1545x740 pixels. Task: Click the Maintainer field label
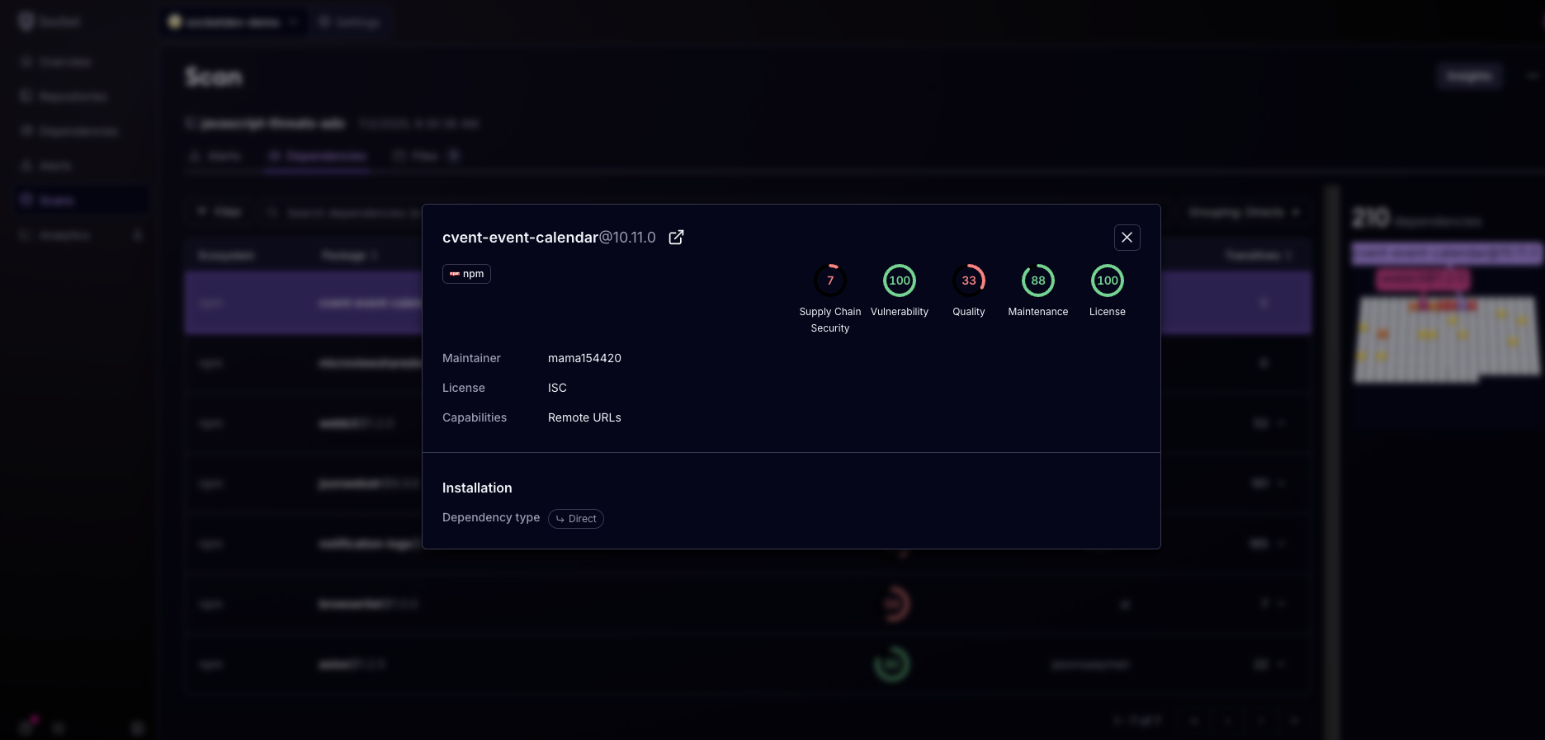(471, 358)
